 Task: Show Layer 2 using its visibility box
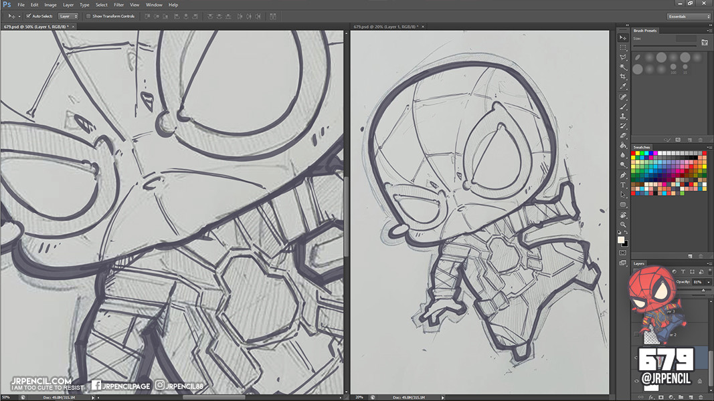click(636, 335)
